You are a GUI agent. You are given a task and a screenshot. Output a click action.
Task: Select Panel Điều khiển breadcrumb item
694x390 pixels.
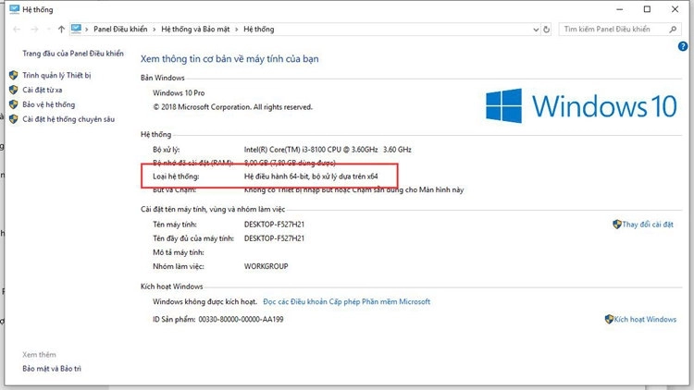click(120, 29)
